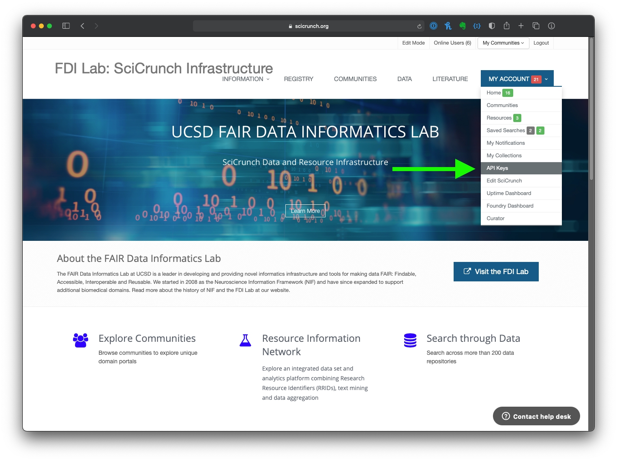Open the 1Password extension icon

tap(433, 26)
